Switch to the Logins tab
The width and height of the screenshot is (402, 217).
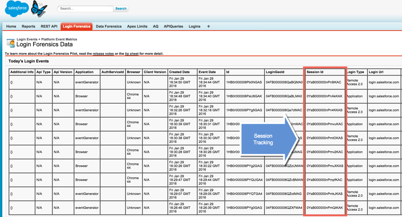[194, 26]
